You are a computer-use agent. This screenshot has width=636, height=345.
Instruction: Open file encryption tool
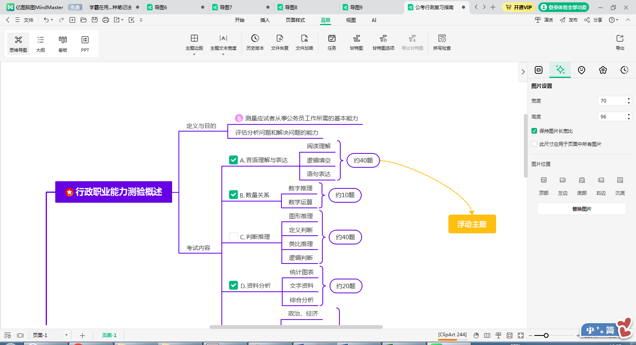click(304, 42)
